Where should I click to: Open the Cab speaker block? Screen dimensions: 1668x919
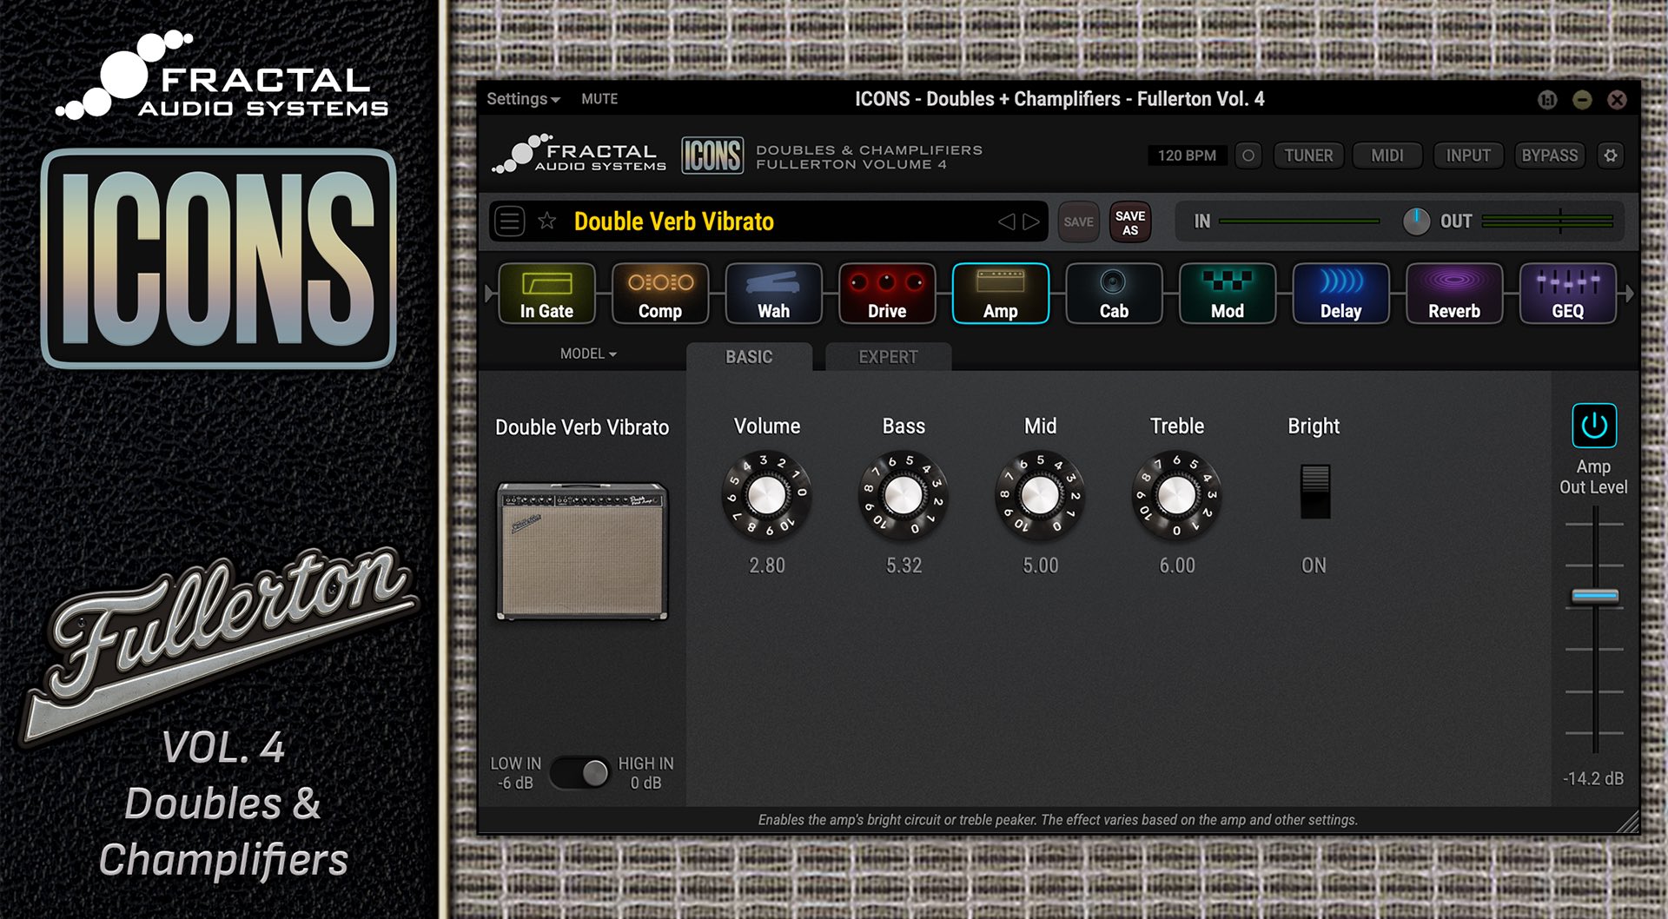pos(1114,294)
